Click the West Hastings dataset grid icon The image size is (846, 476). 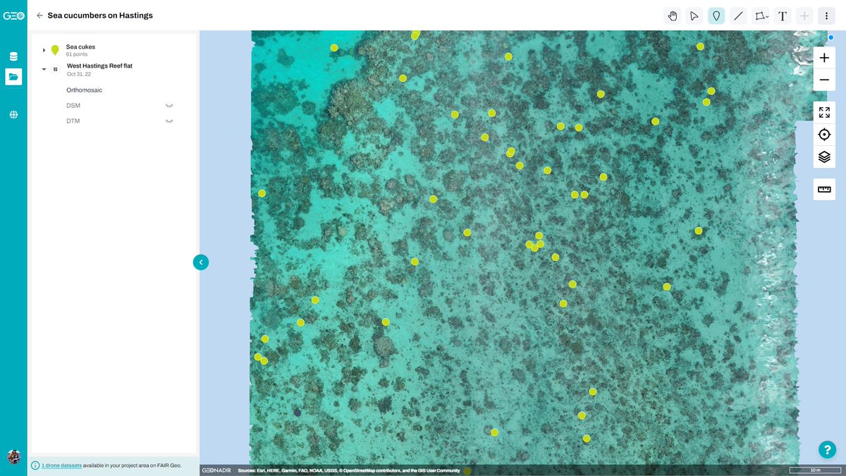55,69
